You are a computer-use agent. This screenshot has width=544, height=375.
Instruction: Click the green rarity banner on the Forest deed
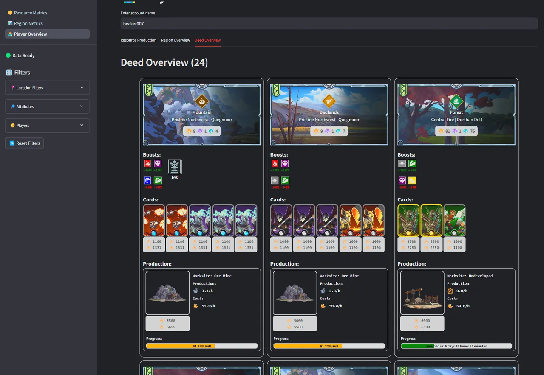(403, 90)
